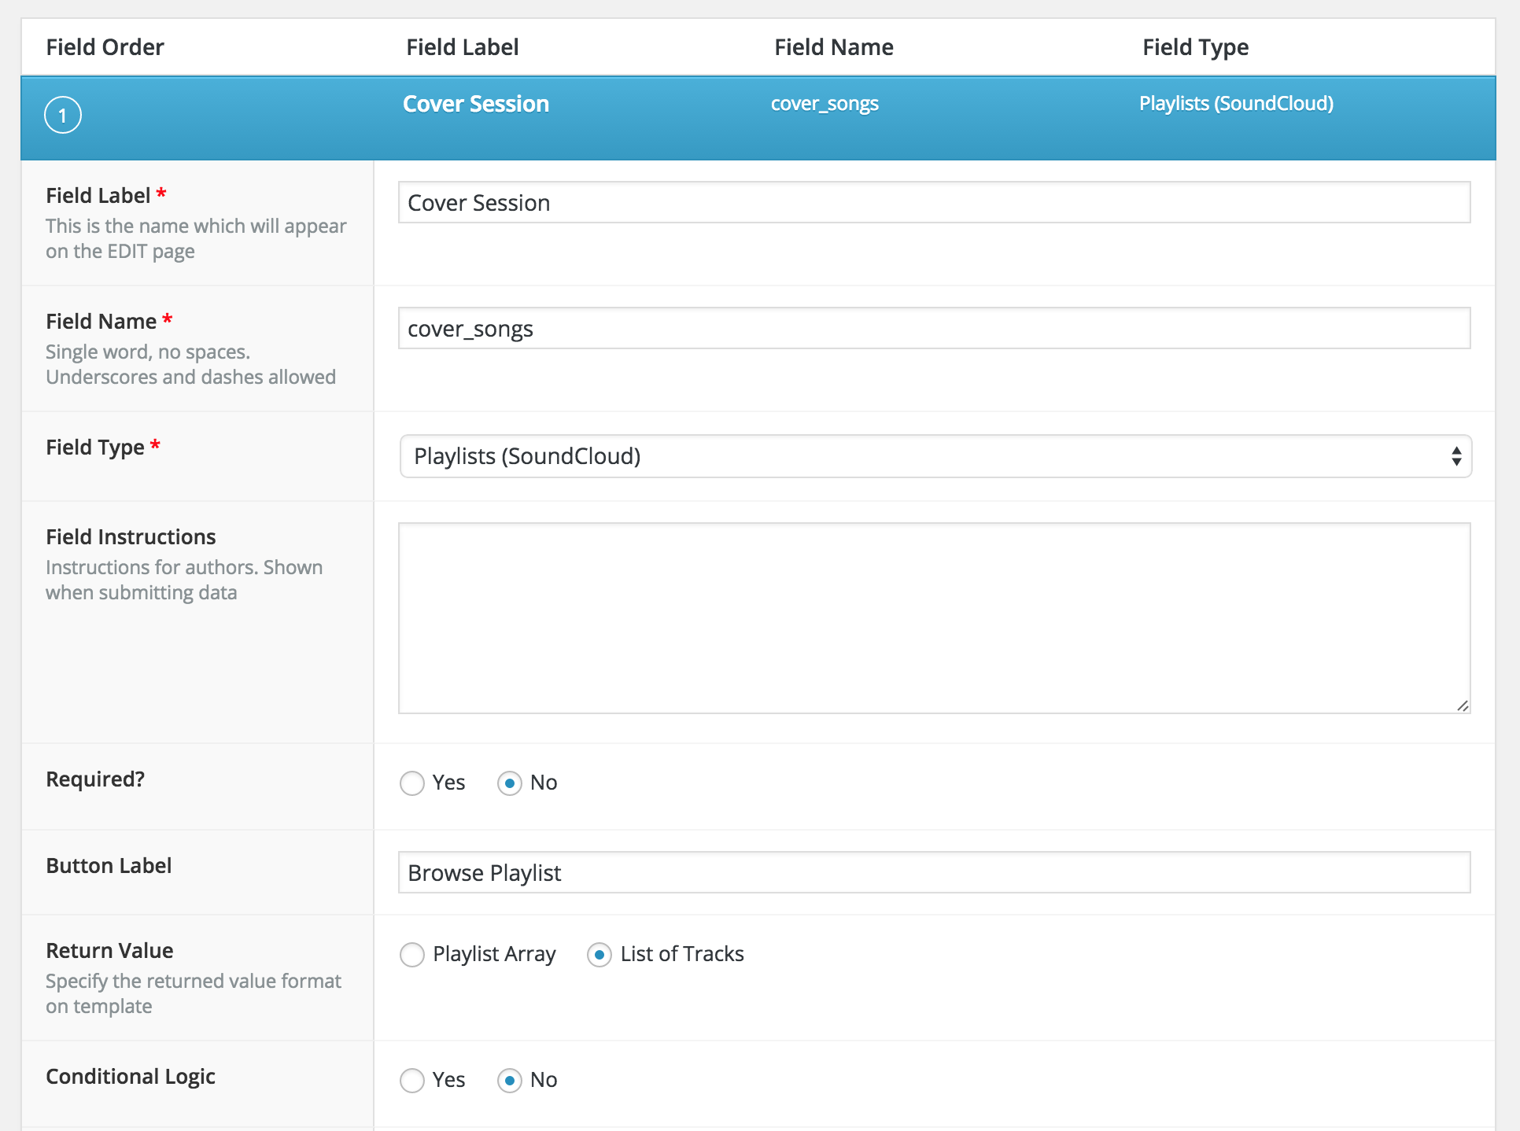
Task: Focus the Field Name input cover_songs
Action: [x=935, y=328]
